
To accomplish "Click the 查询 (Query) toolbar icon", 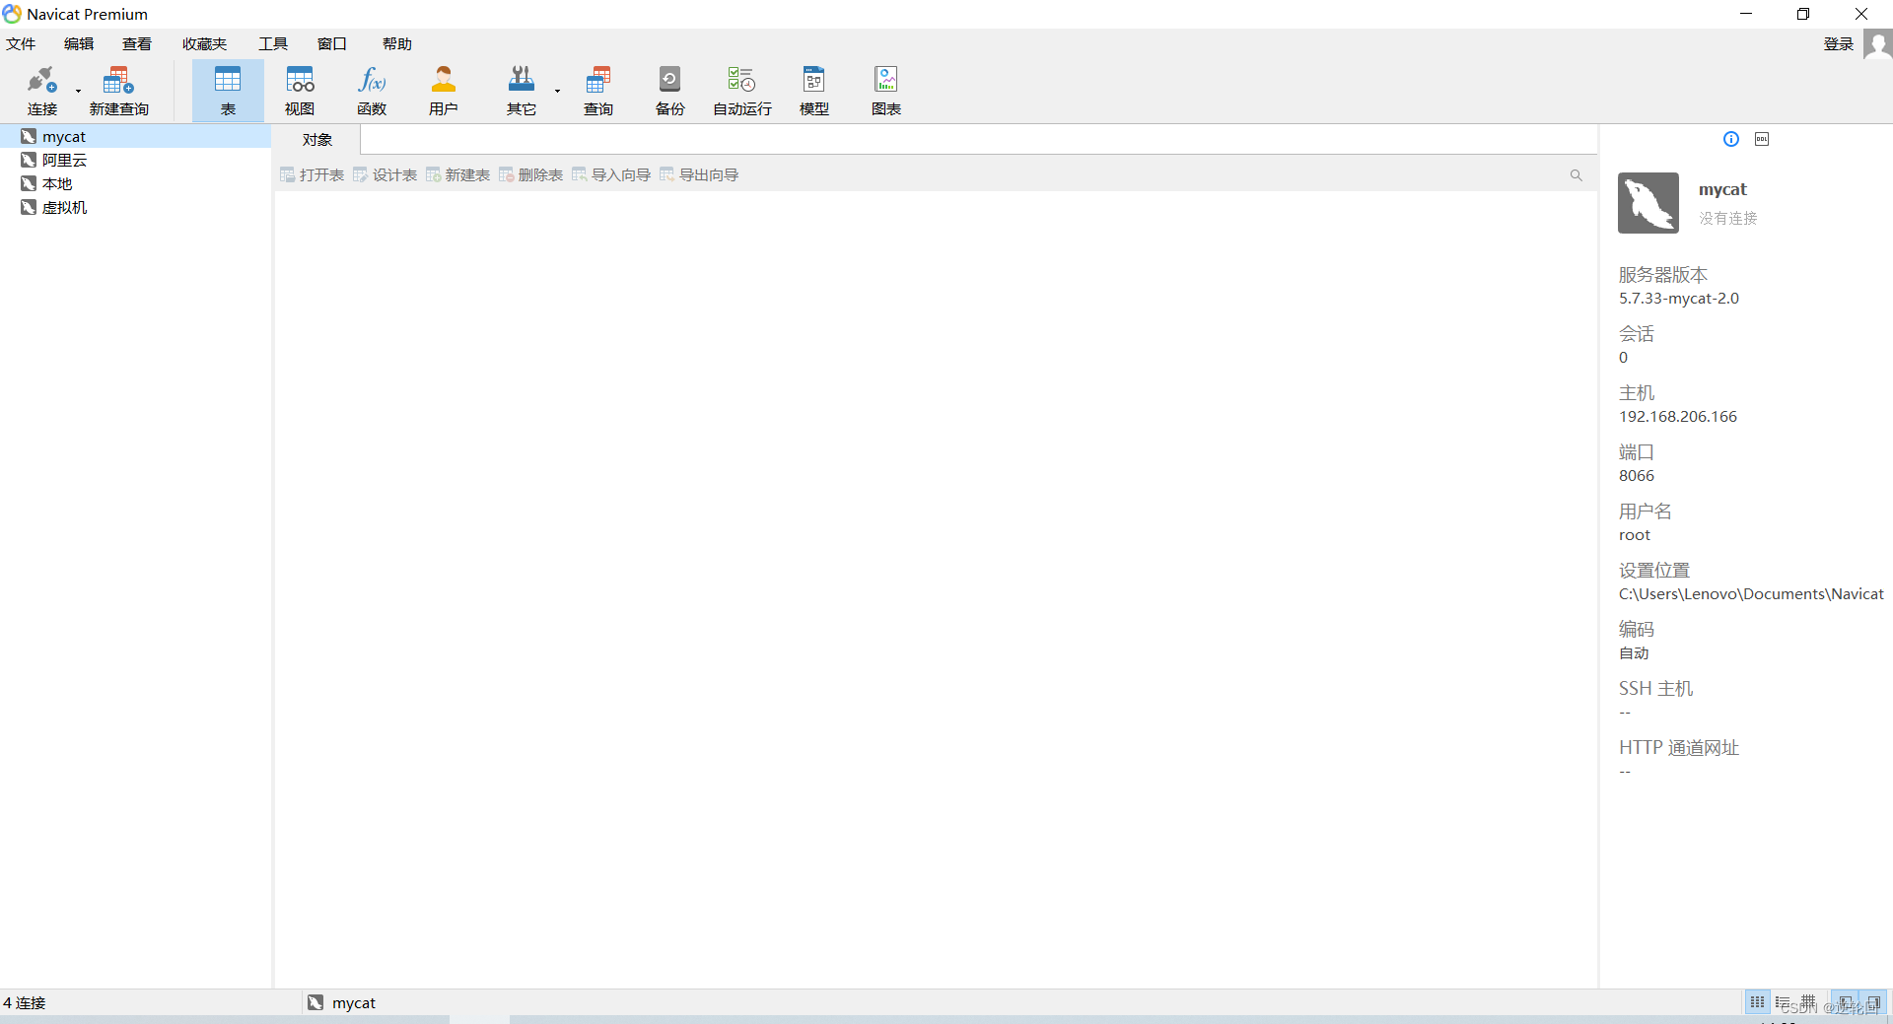I will pyautogui.click(x=597, y=90).
